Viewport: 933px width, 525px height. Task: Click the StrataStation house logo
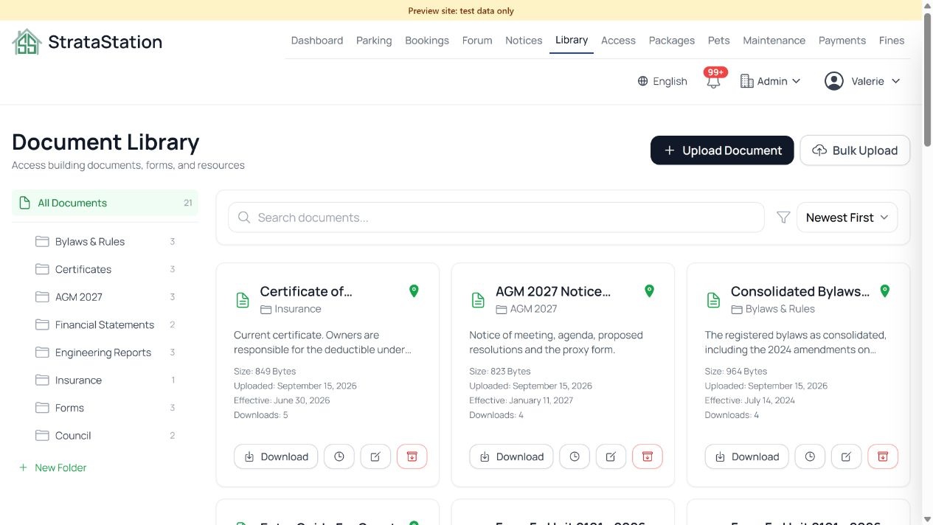tap(27, 41)
